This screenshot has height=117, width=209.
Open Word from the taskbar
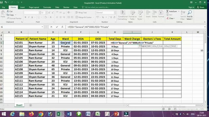pos(69,114)
